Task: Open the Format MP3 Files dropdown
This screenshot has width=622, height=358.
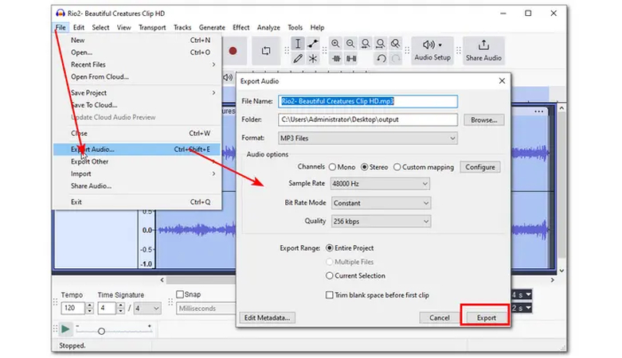Action: click(368, 138)
